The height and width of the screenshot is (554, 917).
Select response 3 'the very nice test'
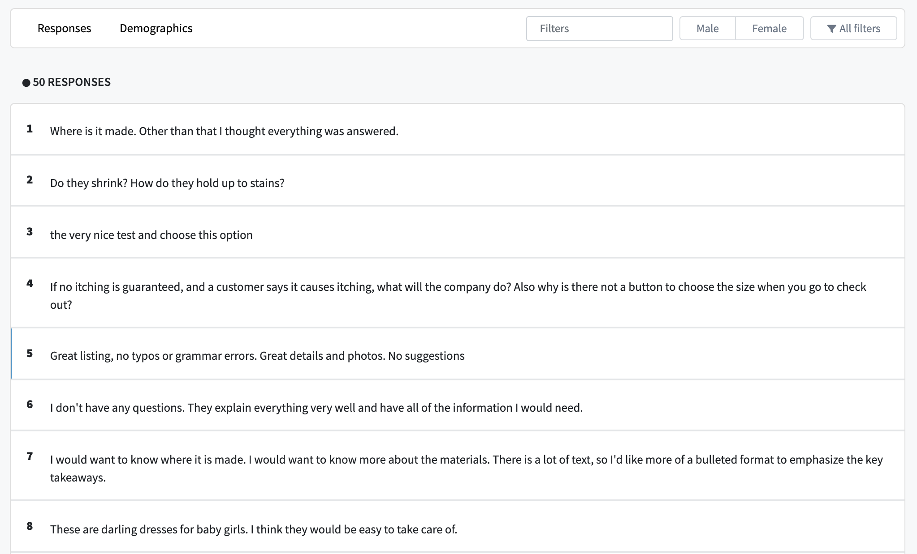pyautogui.click(x=458, y=232)
